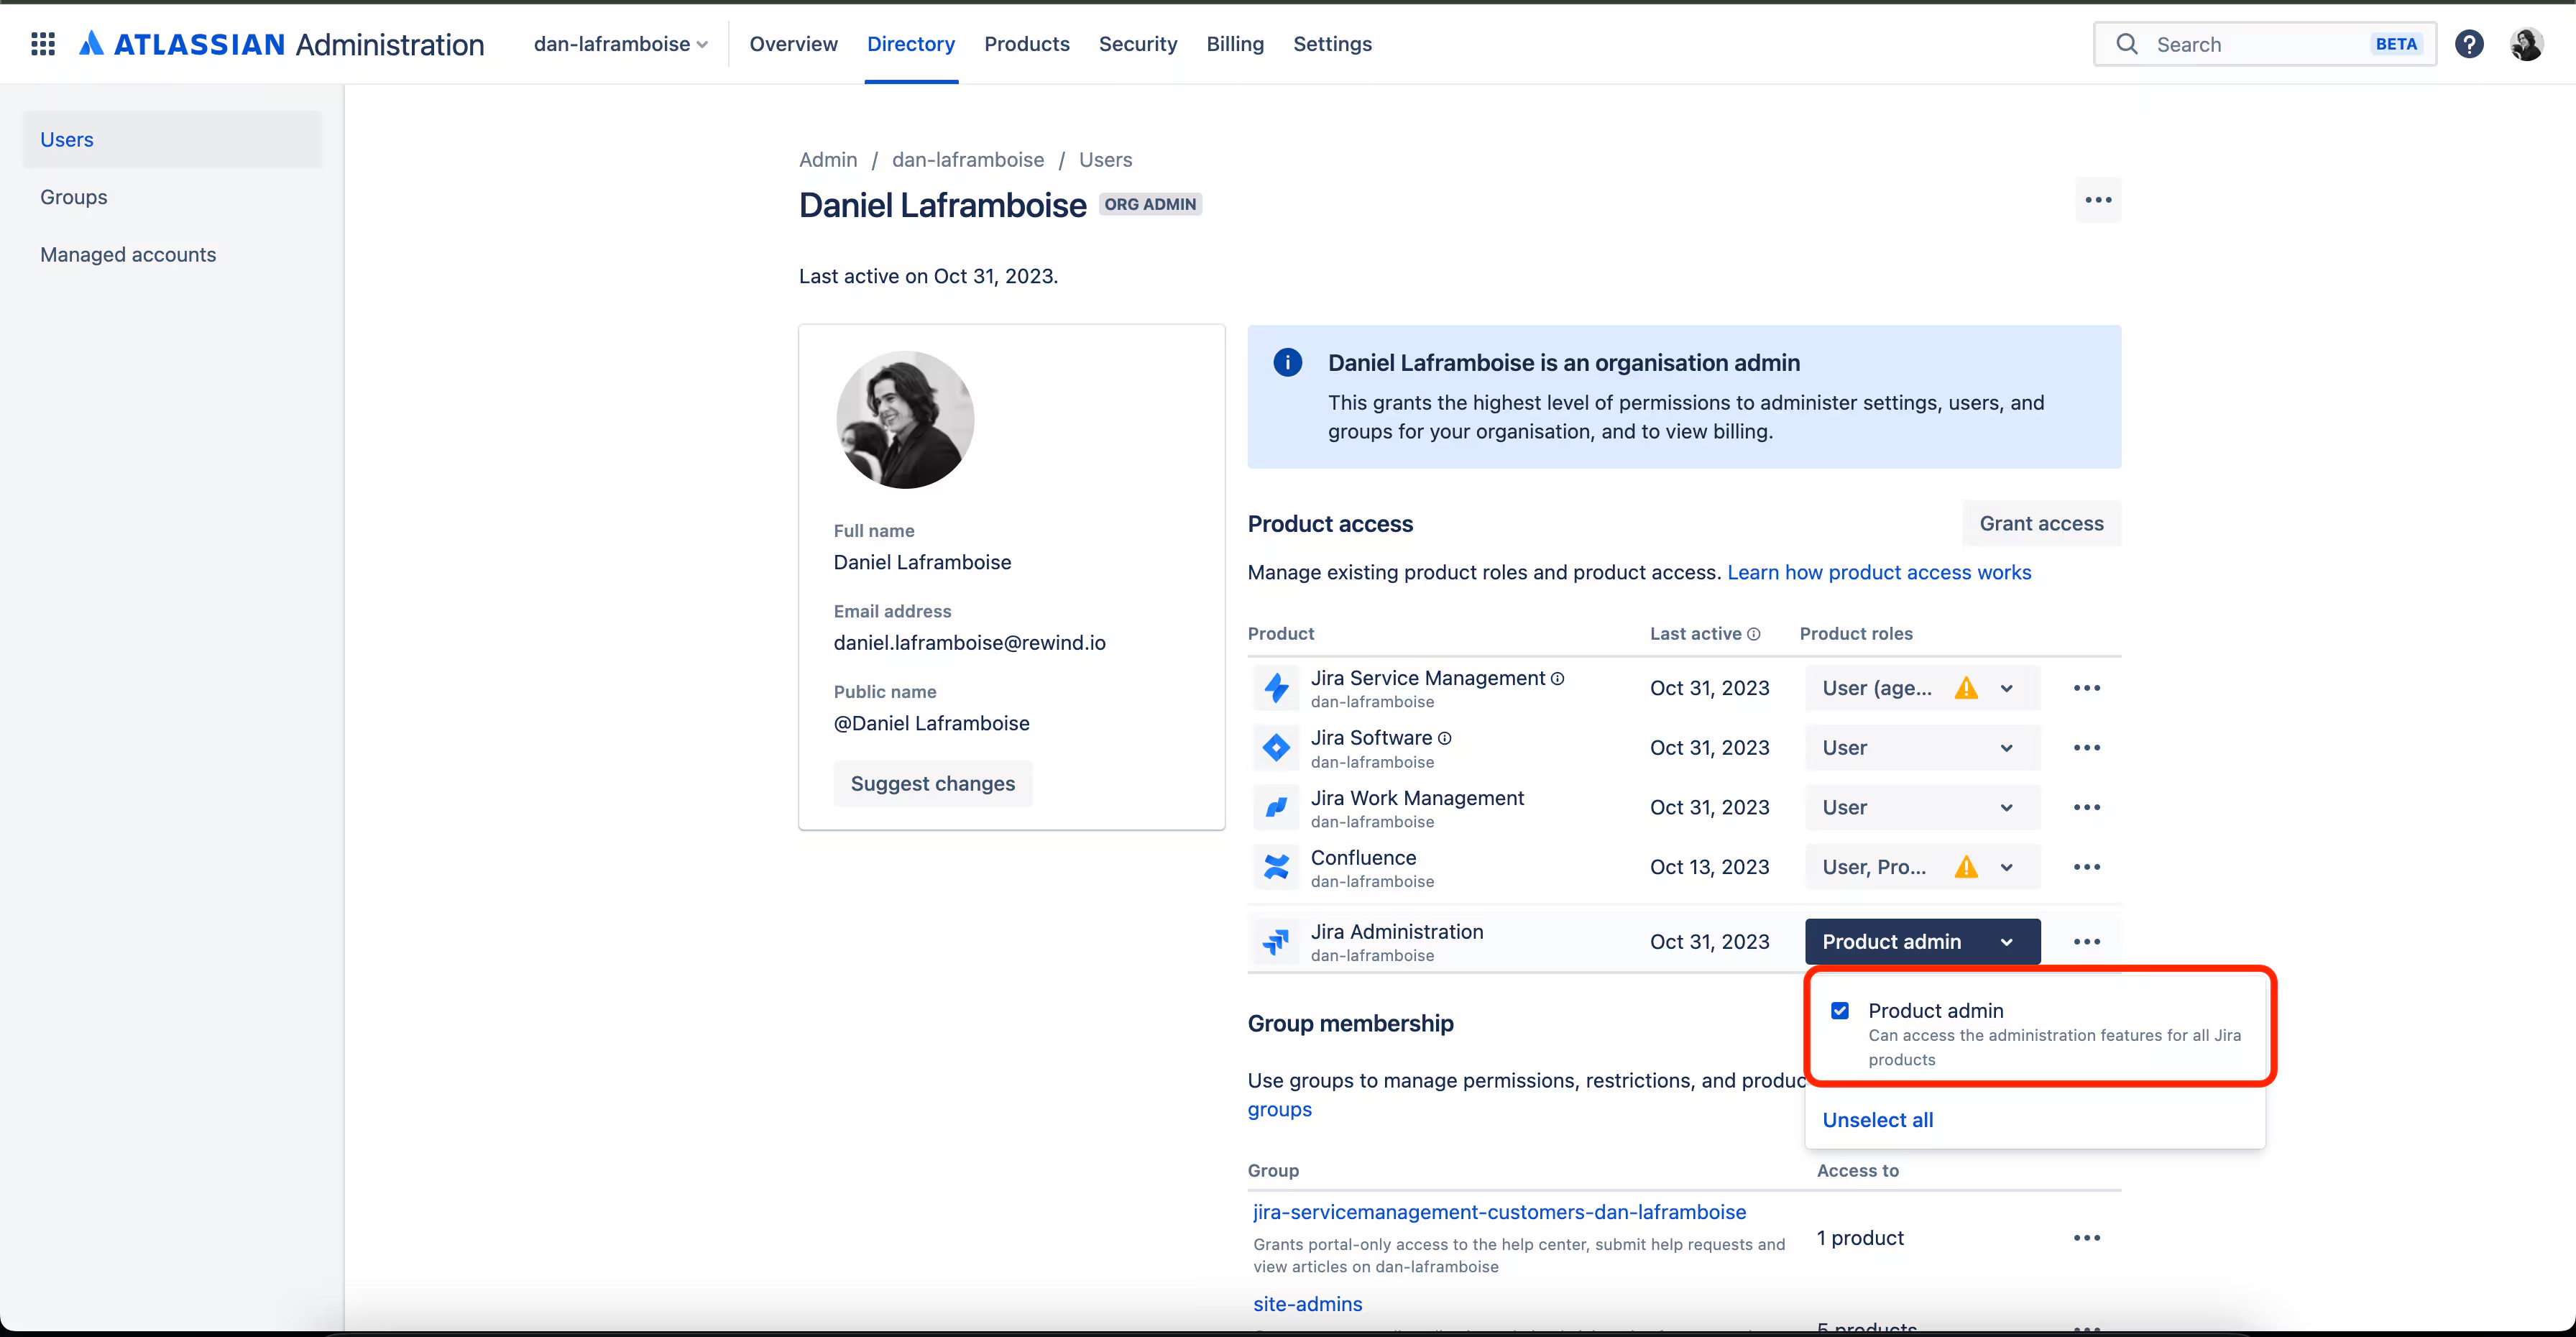Click the Jira Software product icon
This screenshot has width=2576, height=1337.
coord(1276,748)
